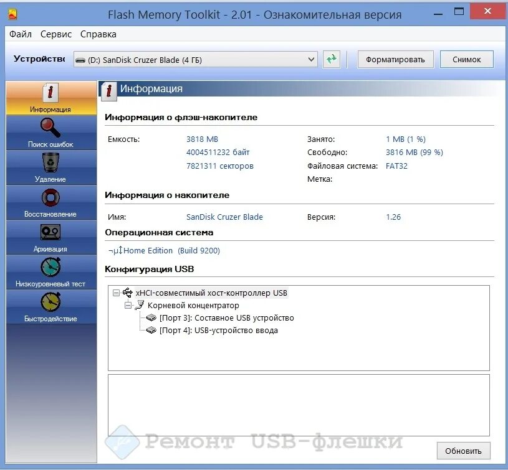
Task: Click the Файловая система label
Action: pyautogui.click(x=342, y=166)
